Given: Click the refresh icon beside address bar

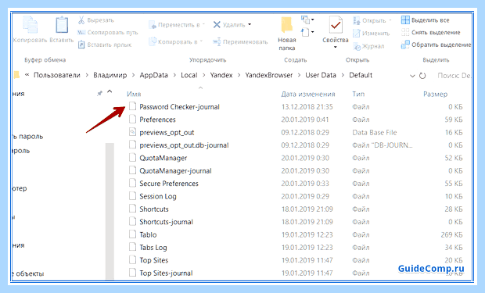Looking at the screenshot, I should (x=422, y=76).
